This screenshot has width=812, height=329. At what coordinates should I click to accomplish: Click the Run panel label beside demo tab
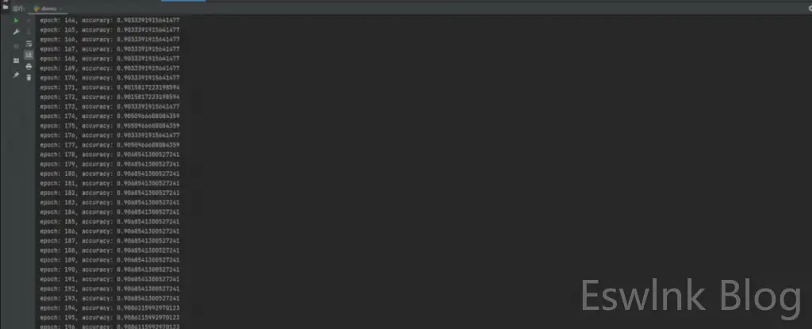(x=19, y=9)
